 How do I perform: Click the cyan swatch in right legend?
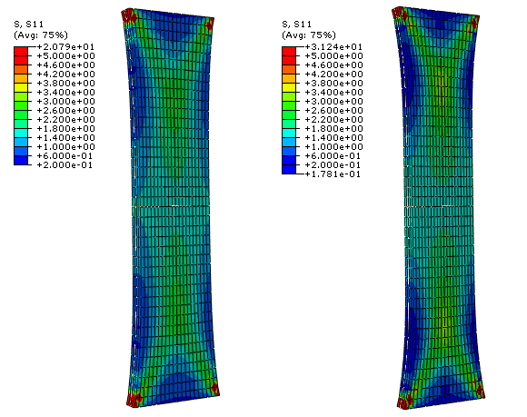pyautogui.click(x=289, y=133)
